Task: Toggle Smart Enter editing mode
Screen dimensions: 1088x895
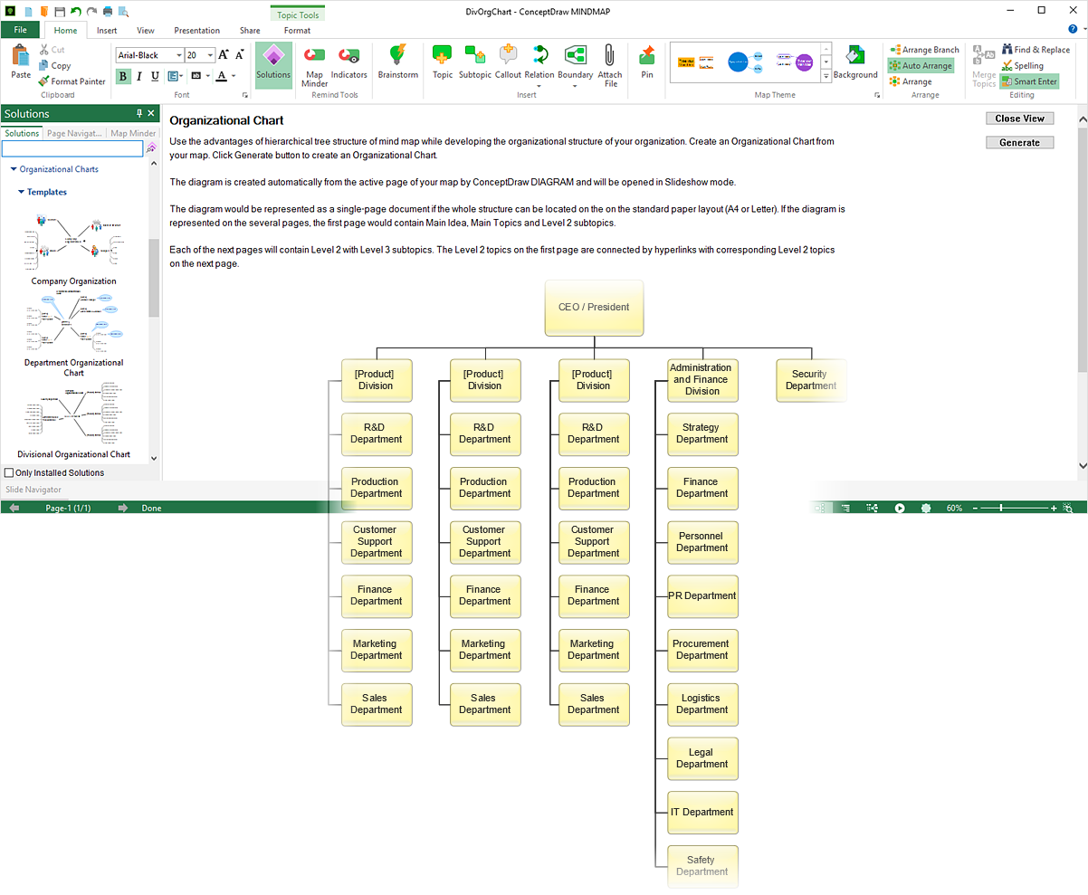Action: coord(1028,81)
